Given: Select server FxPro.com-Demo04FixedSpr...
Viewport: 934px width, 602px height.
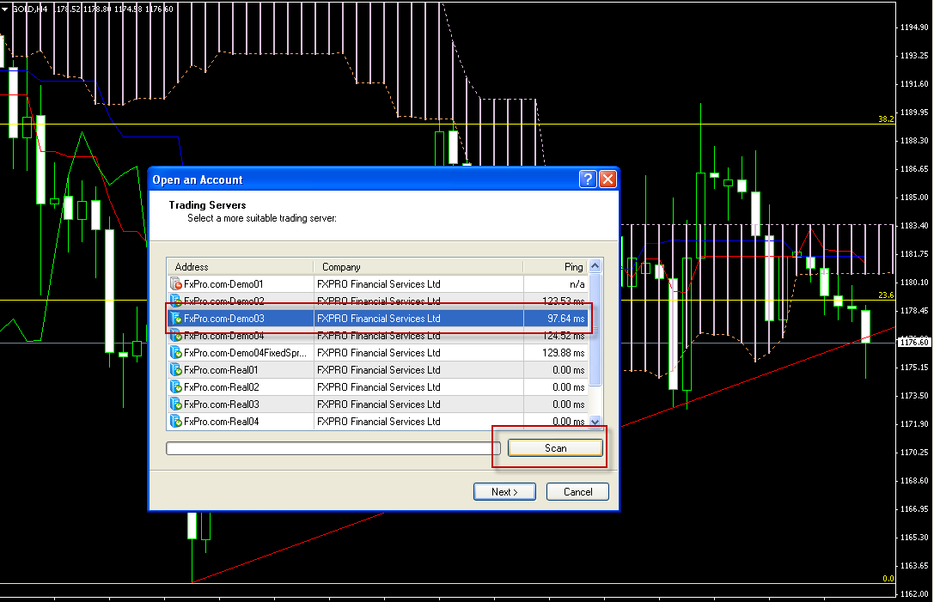Looking at the screenshot, I should point(377,352).
